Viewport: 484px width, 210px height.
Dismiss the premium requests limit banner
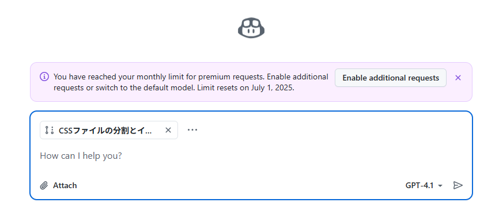[x=458, y=78]
